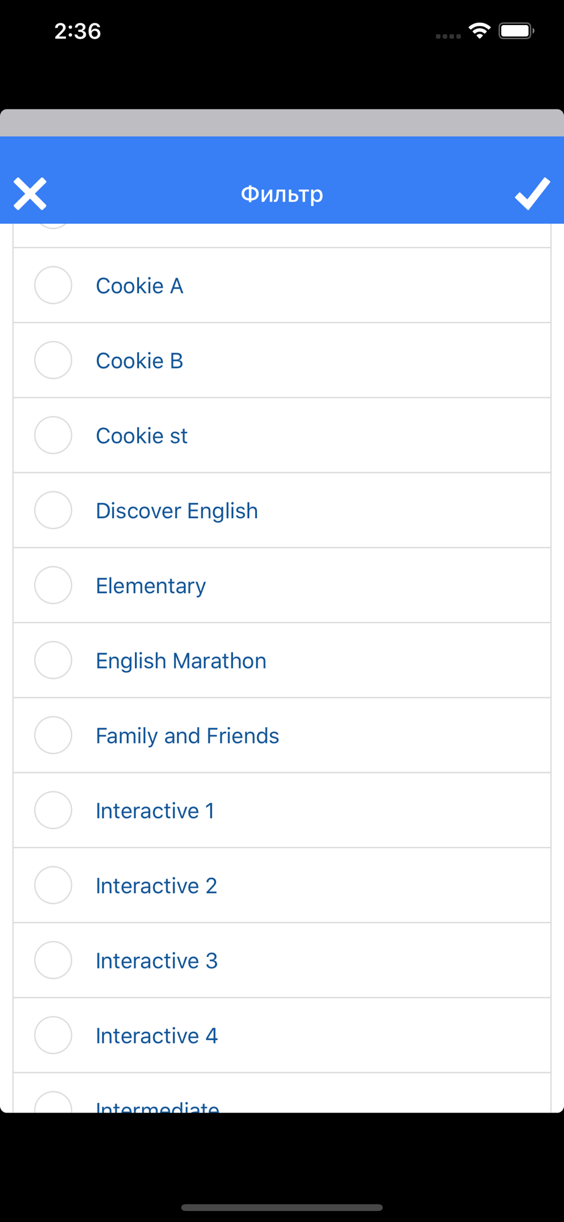The height and width of the screenshot is (1222, 564).
Task: Enable the Interactive 1 radio button
Action: pyautogui.click(x=53, y=810)
